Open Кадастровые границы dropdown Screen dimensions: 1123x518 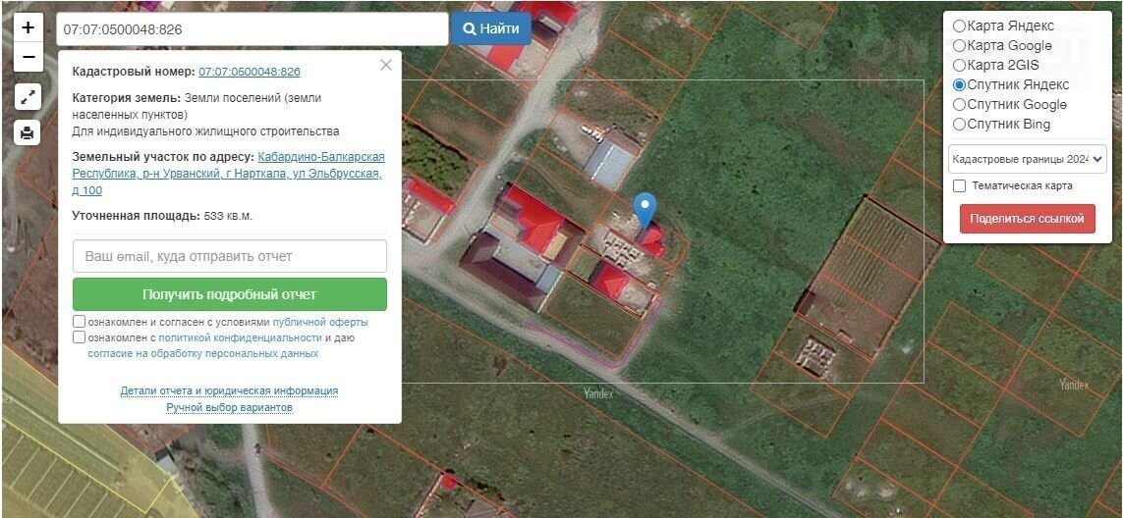pos(1027,158)
